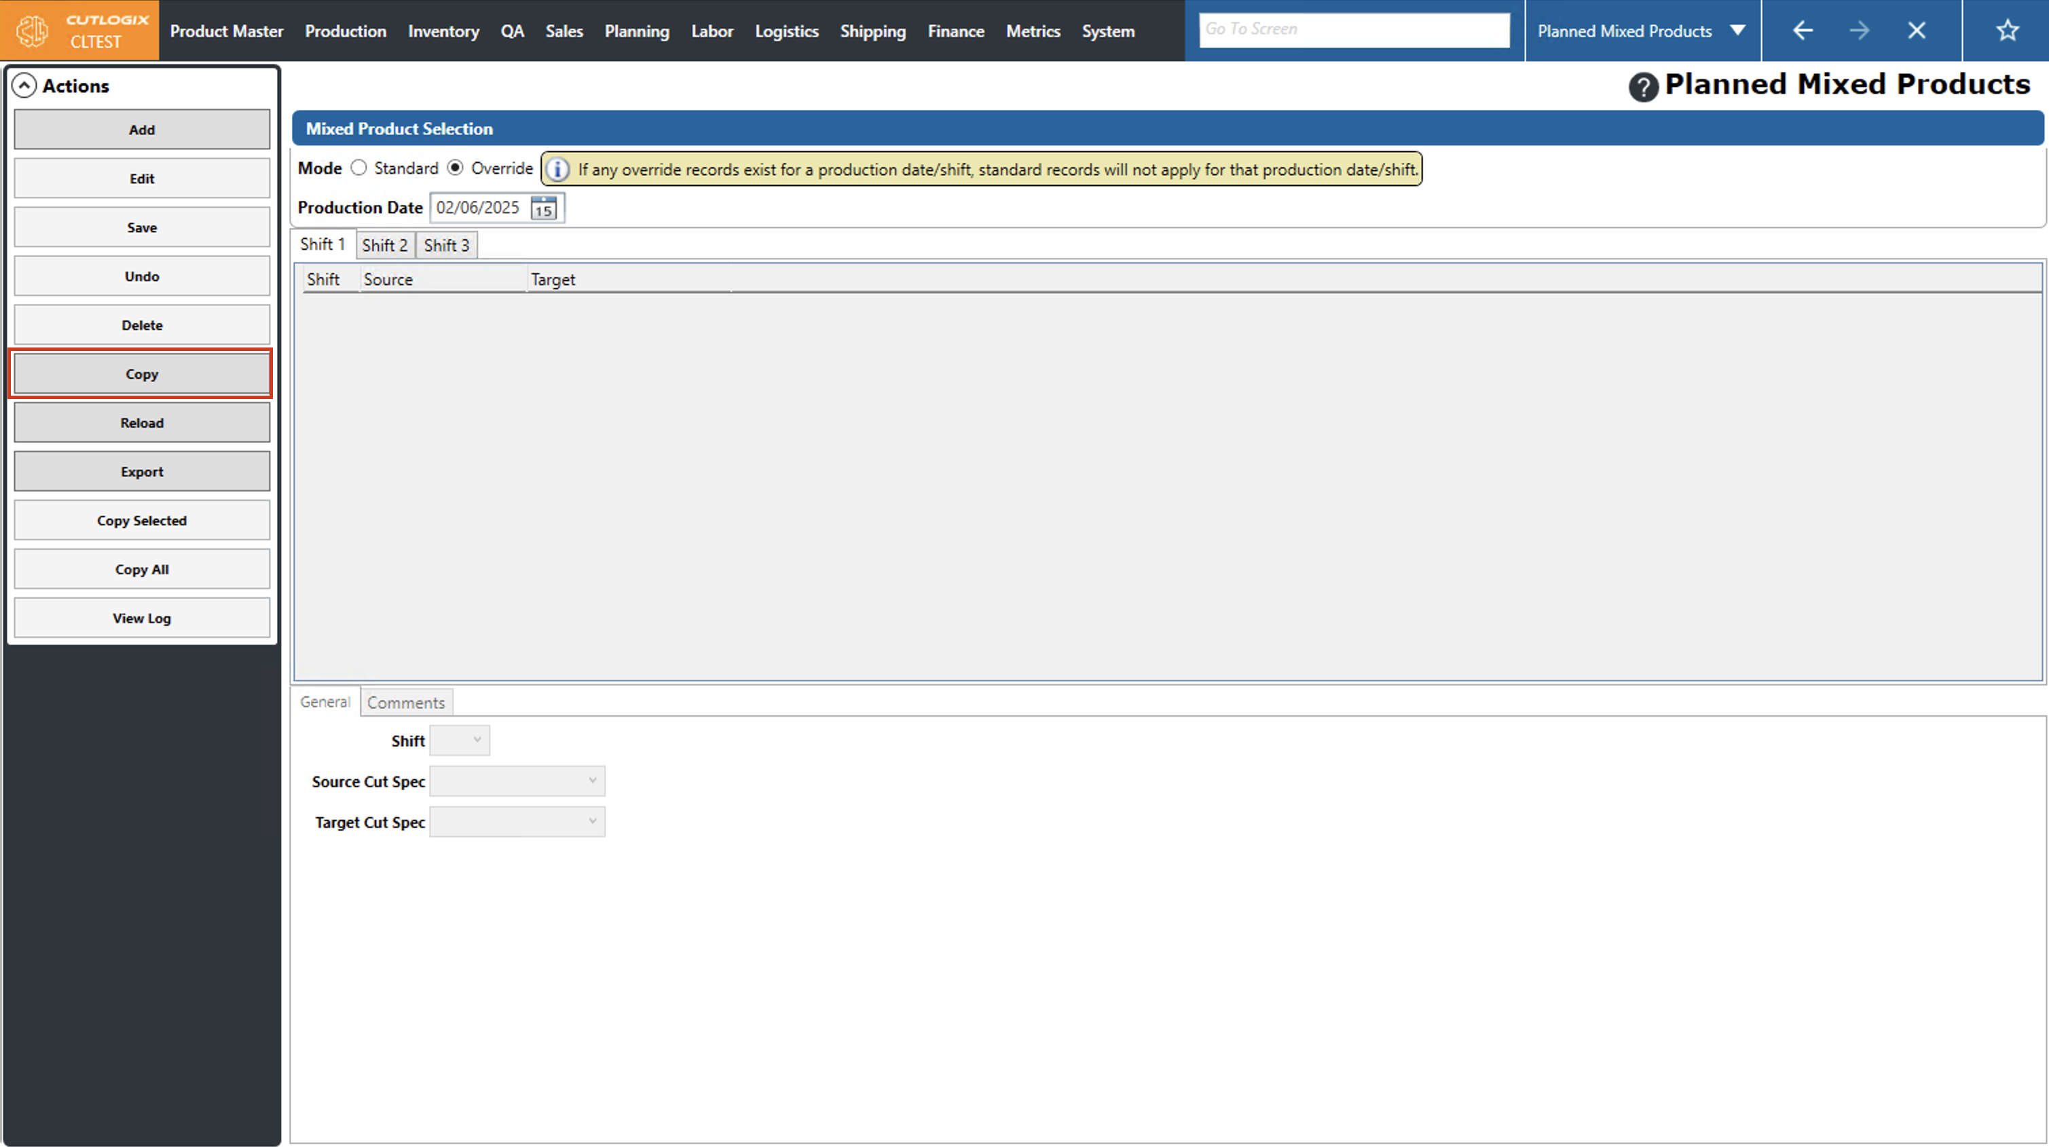Click the info icon in the override notice
Viewport: 2049px width, 1147px height.
pyautogui.click(x=558, y=170)
